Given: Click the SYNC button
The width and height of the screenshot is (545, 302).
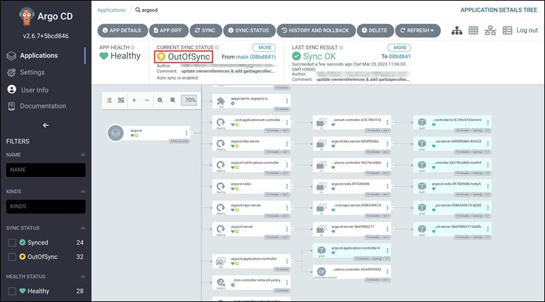Looking at the screenshot, I should (206, 31).
